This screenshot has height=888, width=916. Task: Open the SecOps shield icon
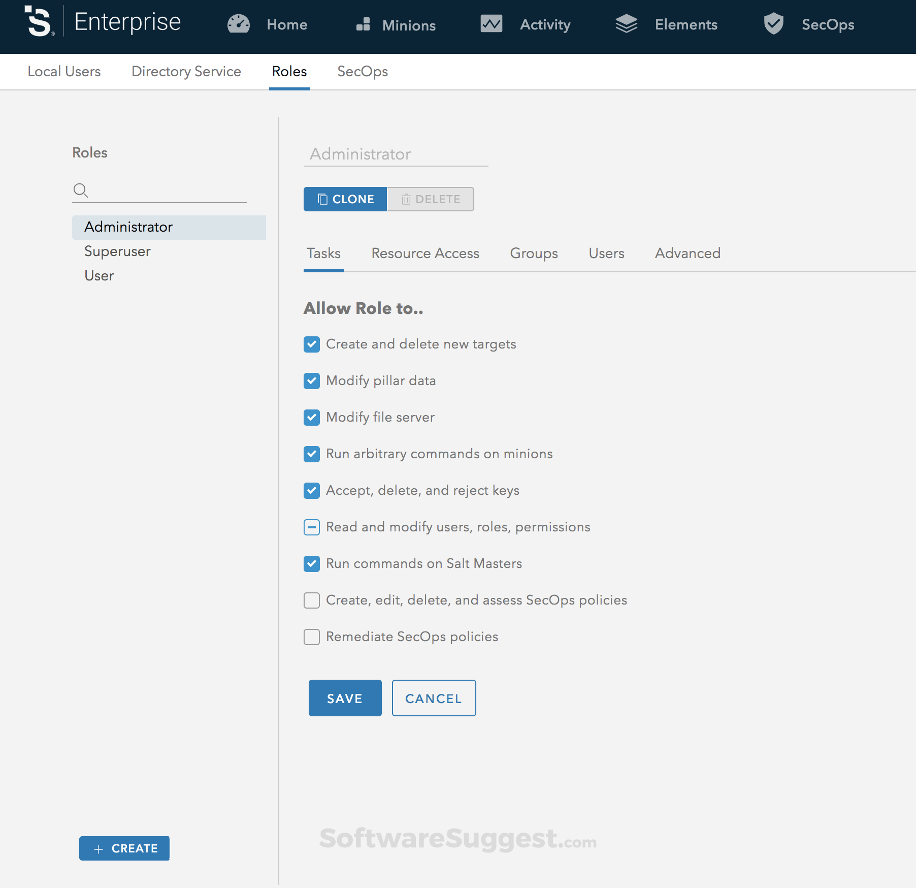pos(773,23)
